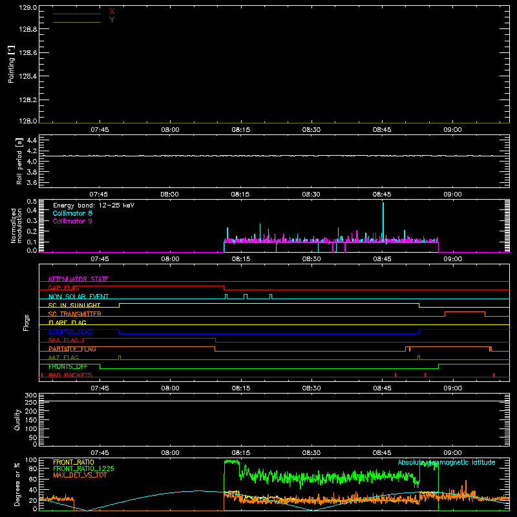The width and height of the screenshot is (517, 517).
Task: Click the Pointing axis title
Action: tap(11, 64)
